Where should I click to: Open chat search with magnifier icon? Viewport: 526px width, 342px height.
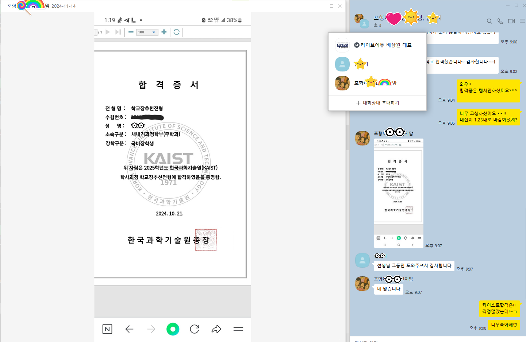coord(489,21)
